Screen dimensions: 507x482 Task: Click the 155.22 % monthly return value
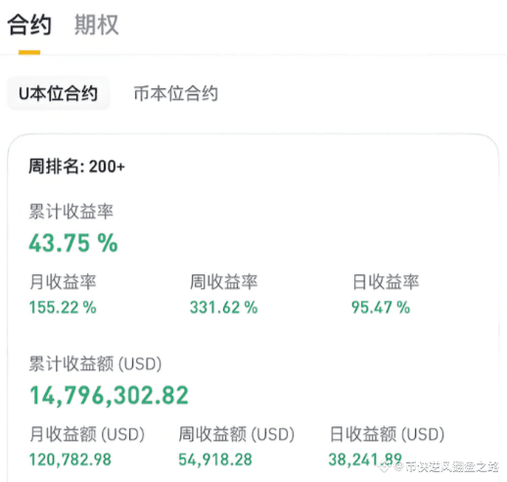(x=63, y=308)
